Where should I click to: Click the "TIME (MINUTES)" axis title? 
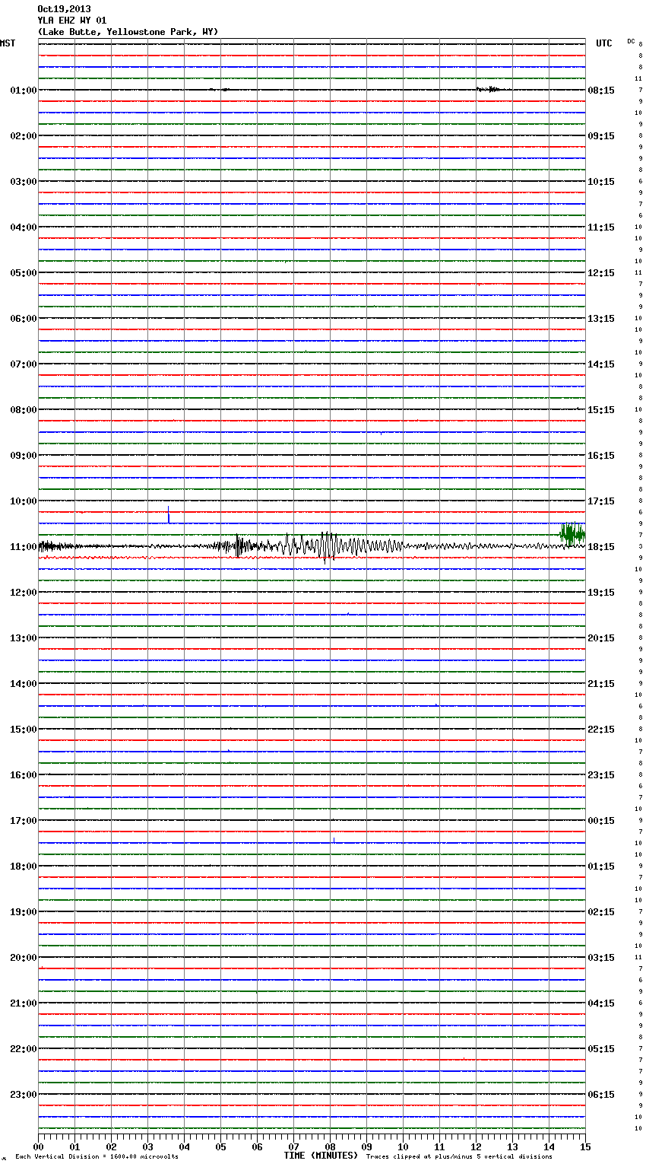point(321,1156)
